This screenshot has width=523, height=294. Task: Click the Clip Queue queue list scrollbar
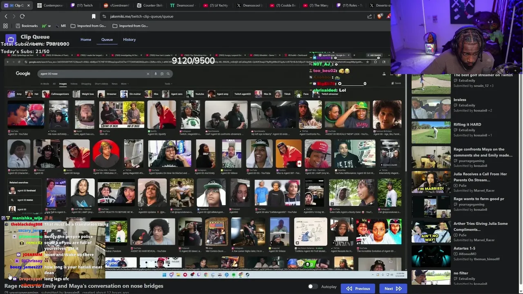(x=521, y=180)
